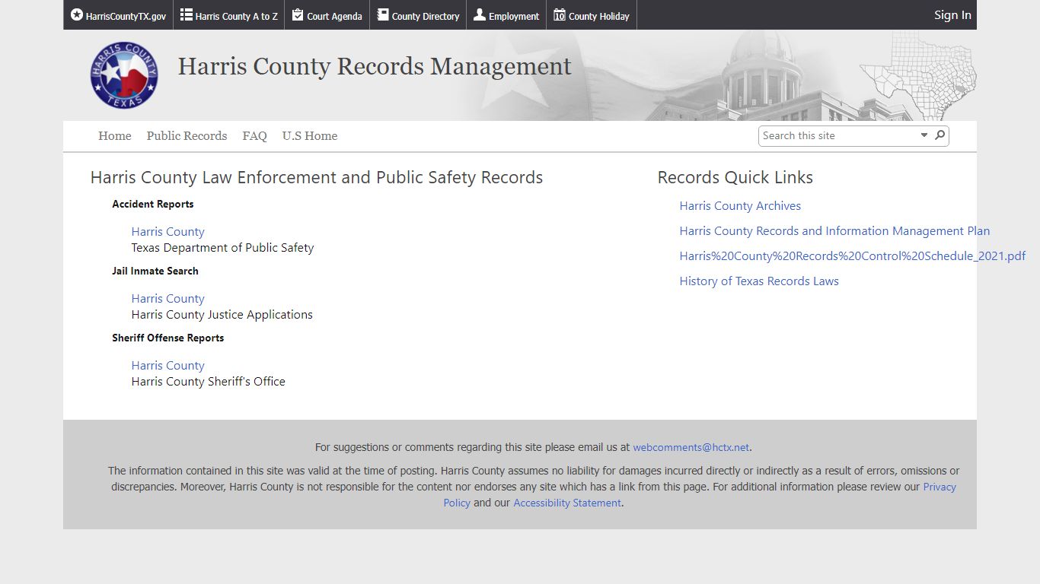Screen dimensions: 1040x584
Task: Click the calendar icon for County Holiday
Action: (560, 14)
